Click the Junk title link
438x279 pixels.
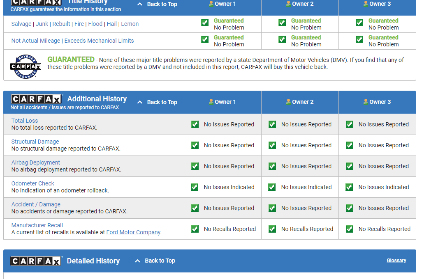(x=42, y=24)
